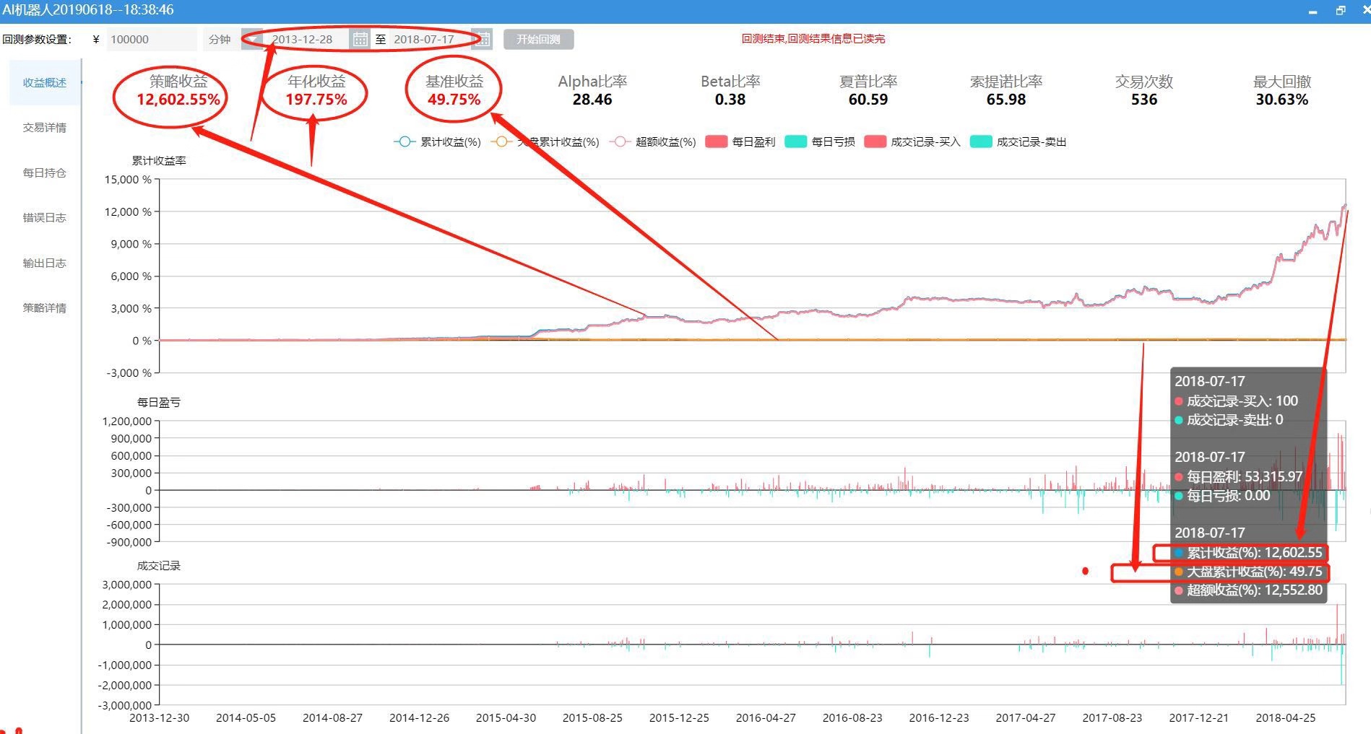
Task: Restore the window using title bar icon
Action: [x=1341, y=11]
